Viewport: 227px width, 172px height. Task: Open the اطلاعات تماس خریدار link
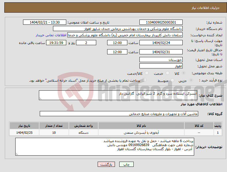[x=51, y=35]
